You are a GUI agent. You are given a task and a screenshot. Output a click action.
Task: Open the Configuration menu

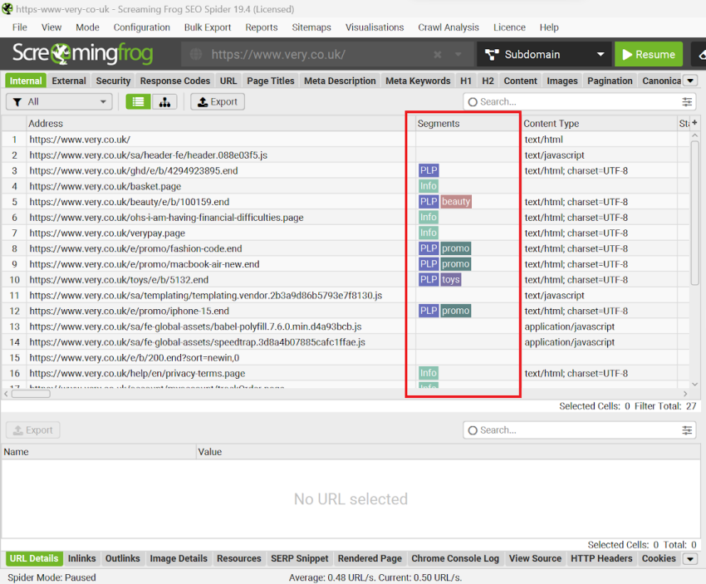pos(142,27)
